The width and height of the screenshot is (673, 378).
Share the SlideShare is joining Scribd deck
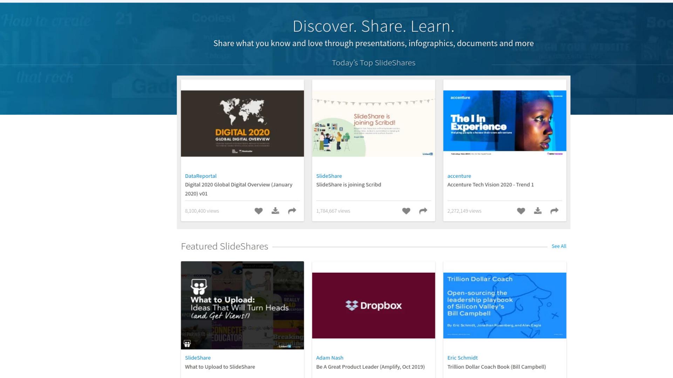[x=423, y=211]
